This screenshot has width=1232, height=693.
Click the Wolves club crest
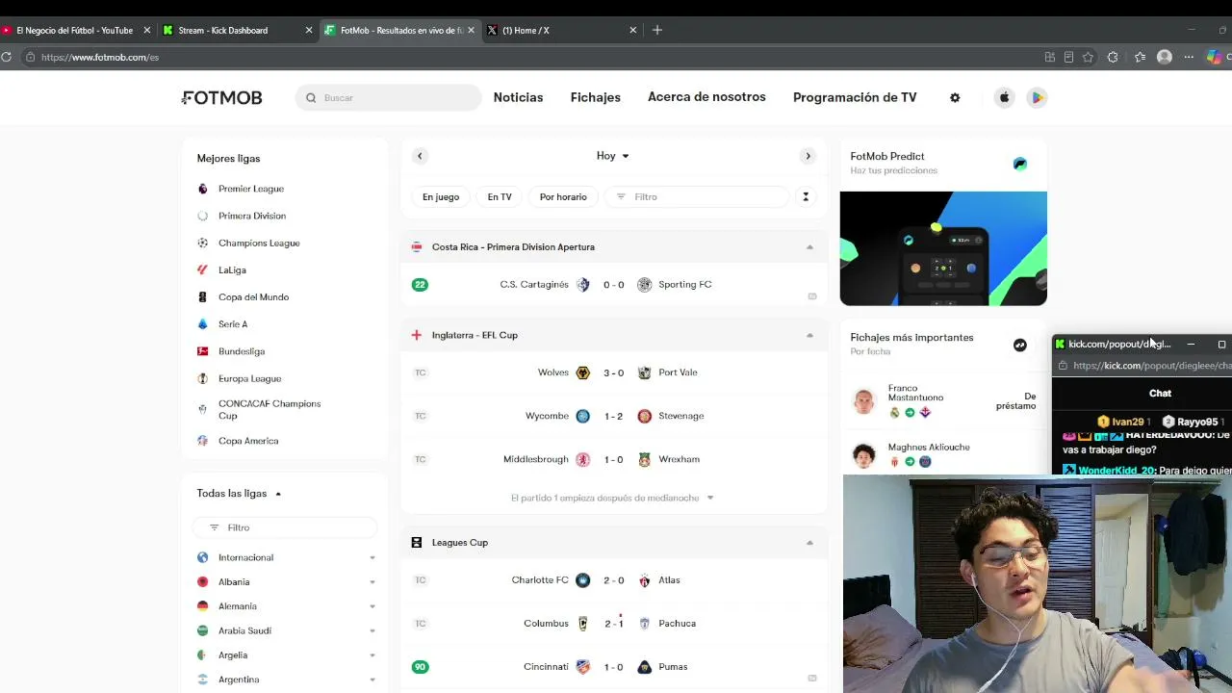click(x=582, y=372)
